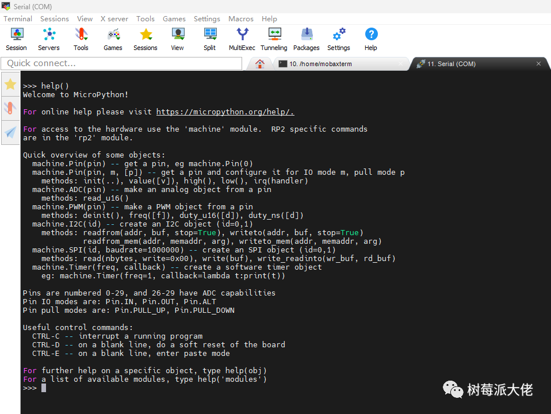Screen dimensions: 551x414
Task: Open the Settings menu in menu bar
Action: pos(207,18)
